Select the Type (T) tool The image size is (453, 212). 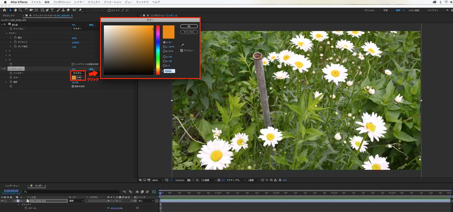51,10
